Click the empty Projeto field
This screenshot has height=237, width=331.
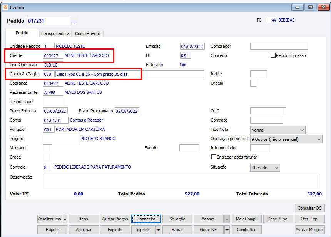tap(61, 139)
